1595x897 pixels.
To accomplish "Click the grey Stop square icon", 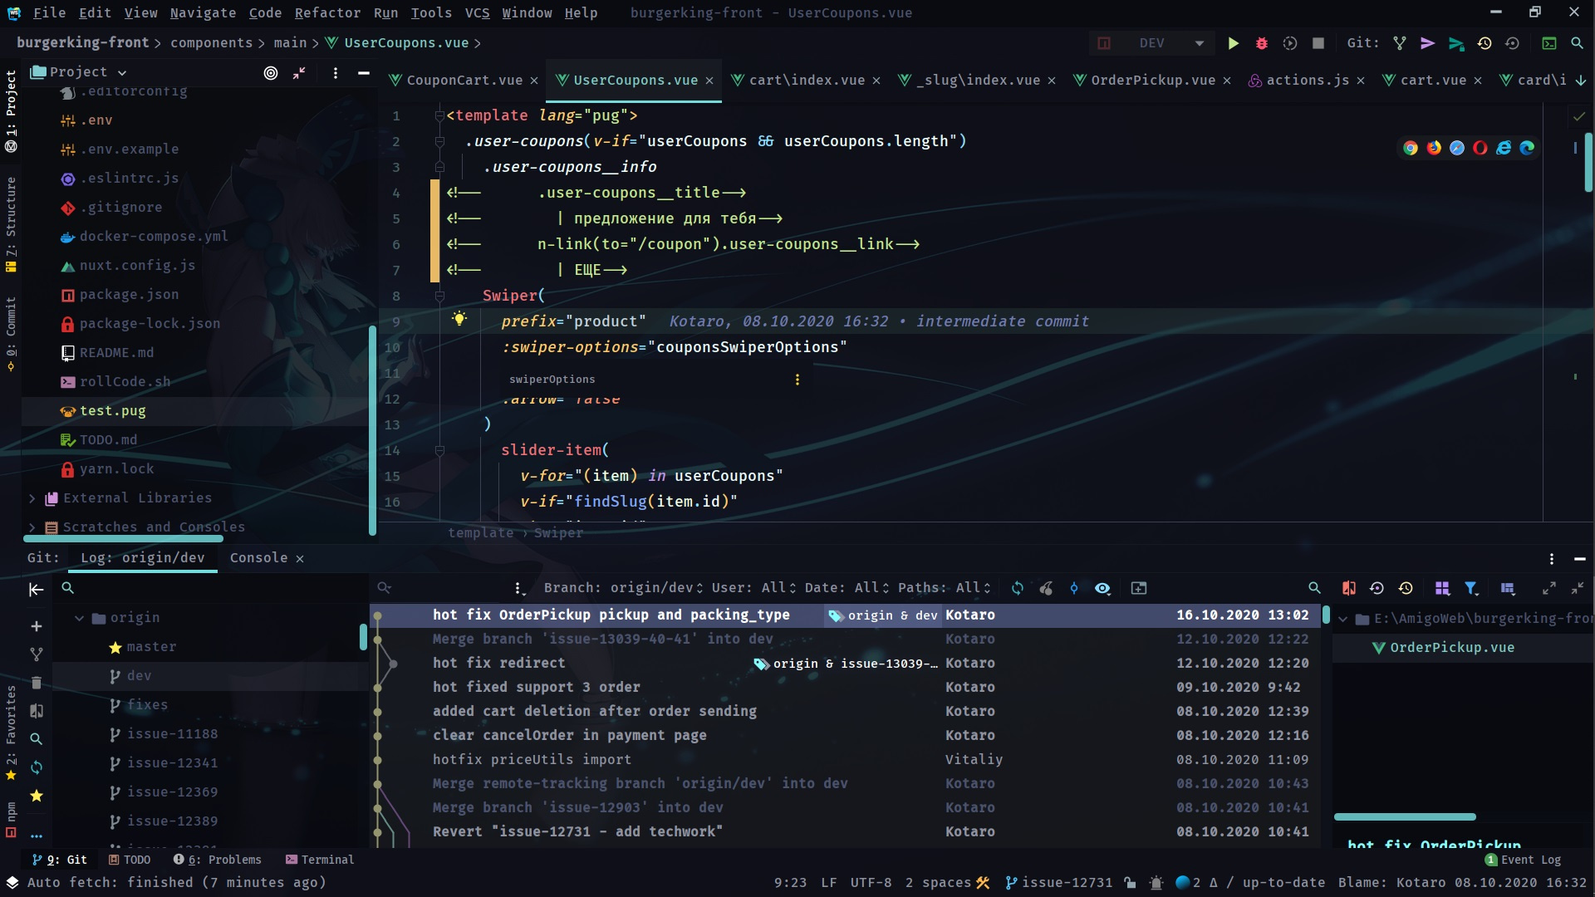I will coord(1318,43).
